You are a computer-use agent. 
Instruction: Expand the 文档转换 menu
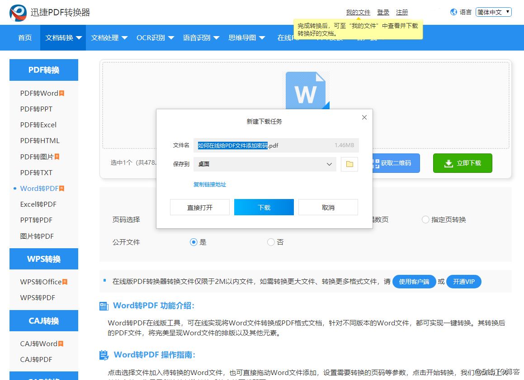tap(63, 38)
